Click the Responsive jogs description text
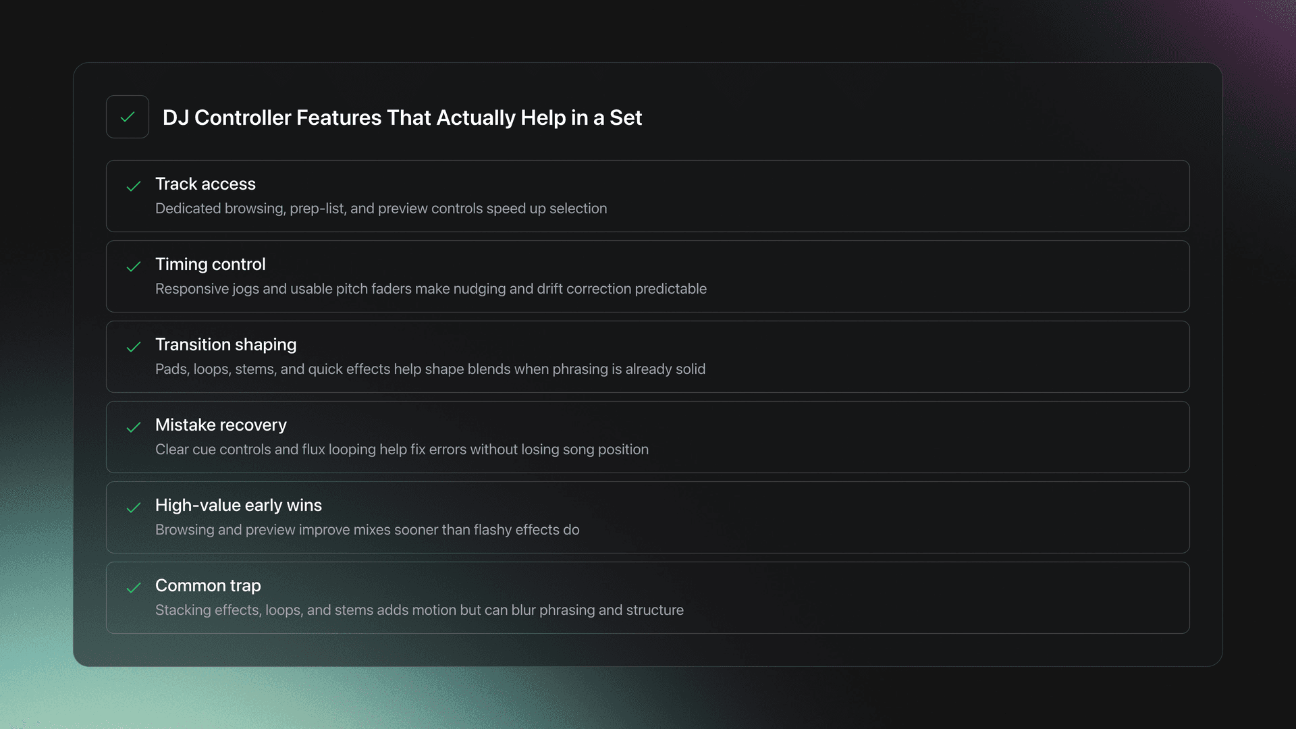Image resolution: width=1296 pixels, height=729 pixels. click(431, 289)
